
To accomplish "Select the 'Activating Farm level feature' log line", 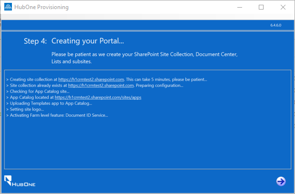I will pos(57,115).
